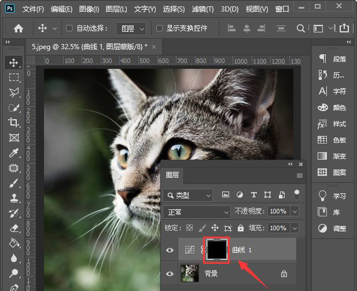The width and height of the screenshot is (357, 291).
Task: Select the Crop tool
Action: [14, 122]
